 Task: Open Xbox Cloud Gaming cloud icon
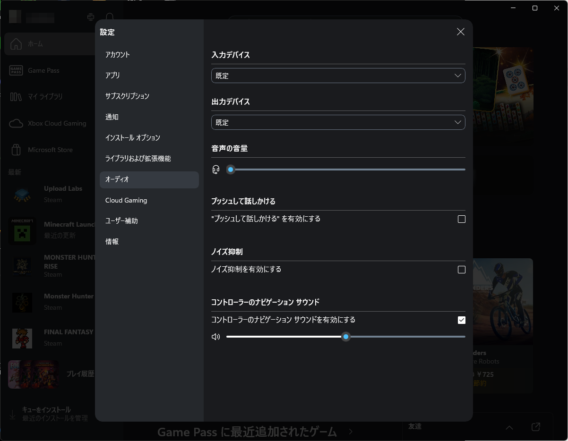[16, 123]
